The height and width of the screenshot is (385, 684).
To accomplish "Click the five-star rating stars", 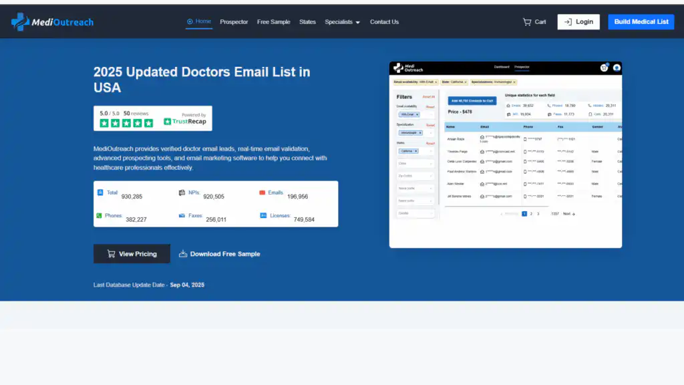I will tap(126, 123).
